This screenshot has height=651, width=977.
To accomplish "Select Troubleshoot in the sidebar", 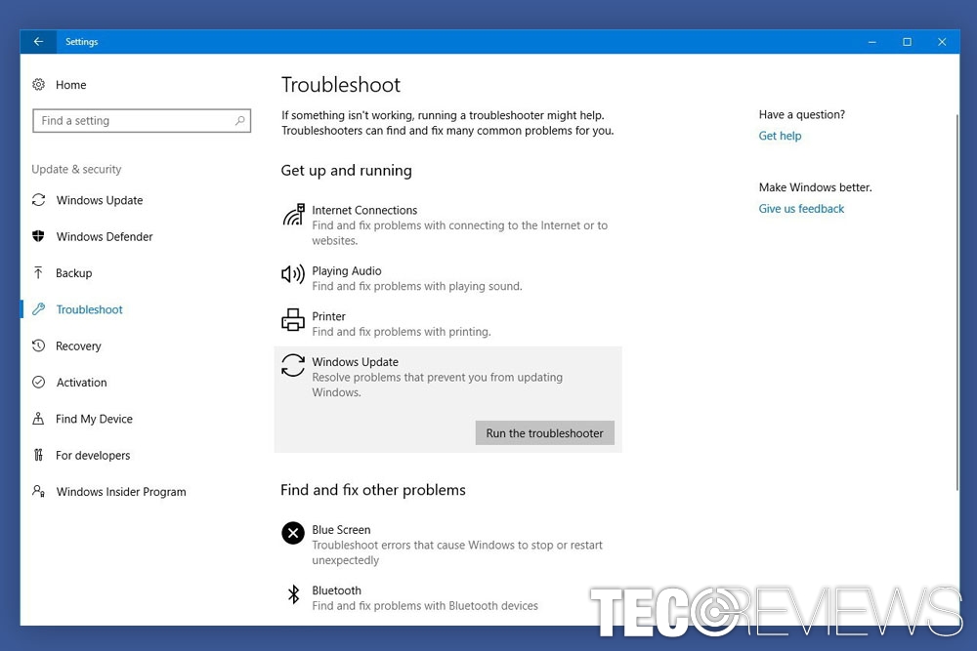I will tap(89, 309).
